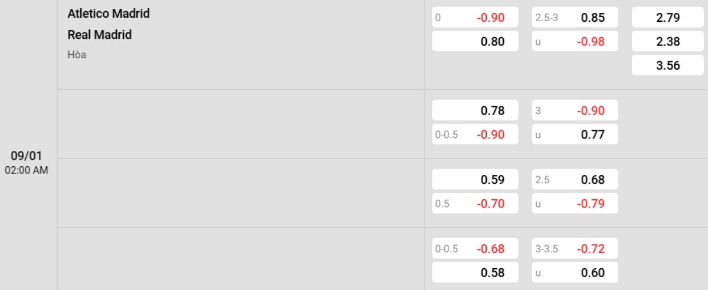Choose the 0.59 handicap odds
This screenshot has height=290, width=708.
(475, 179)
